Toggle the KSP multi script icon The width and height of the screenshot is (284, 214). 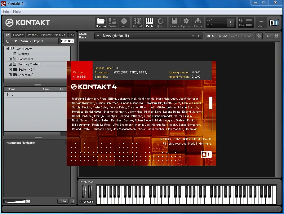[259, 36]
